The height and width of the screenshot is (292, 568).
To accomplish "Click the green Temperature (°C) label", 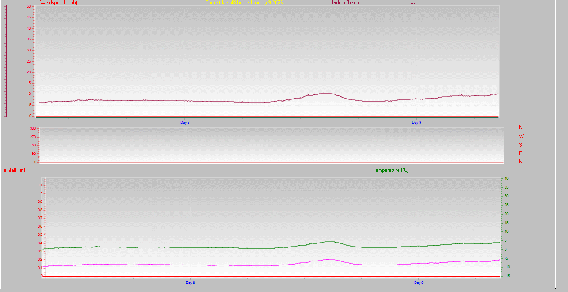I will 390,170.
